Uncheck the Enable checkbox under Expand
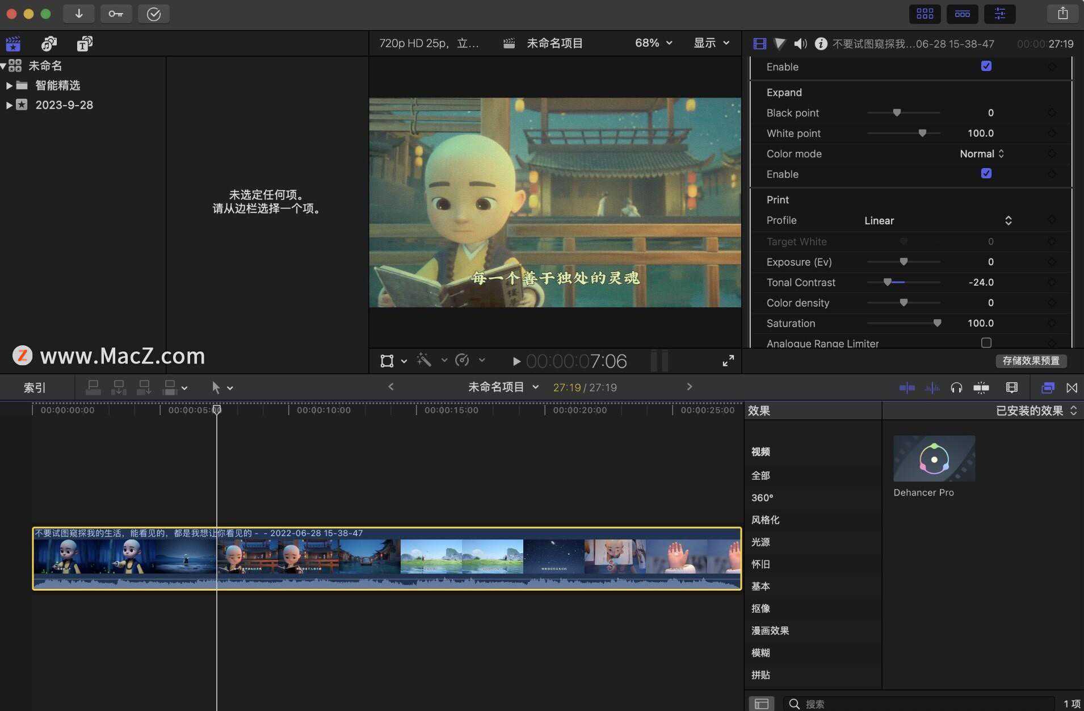The image size is (1084, 711). pyautogui.click(x=986, y=174)
